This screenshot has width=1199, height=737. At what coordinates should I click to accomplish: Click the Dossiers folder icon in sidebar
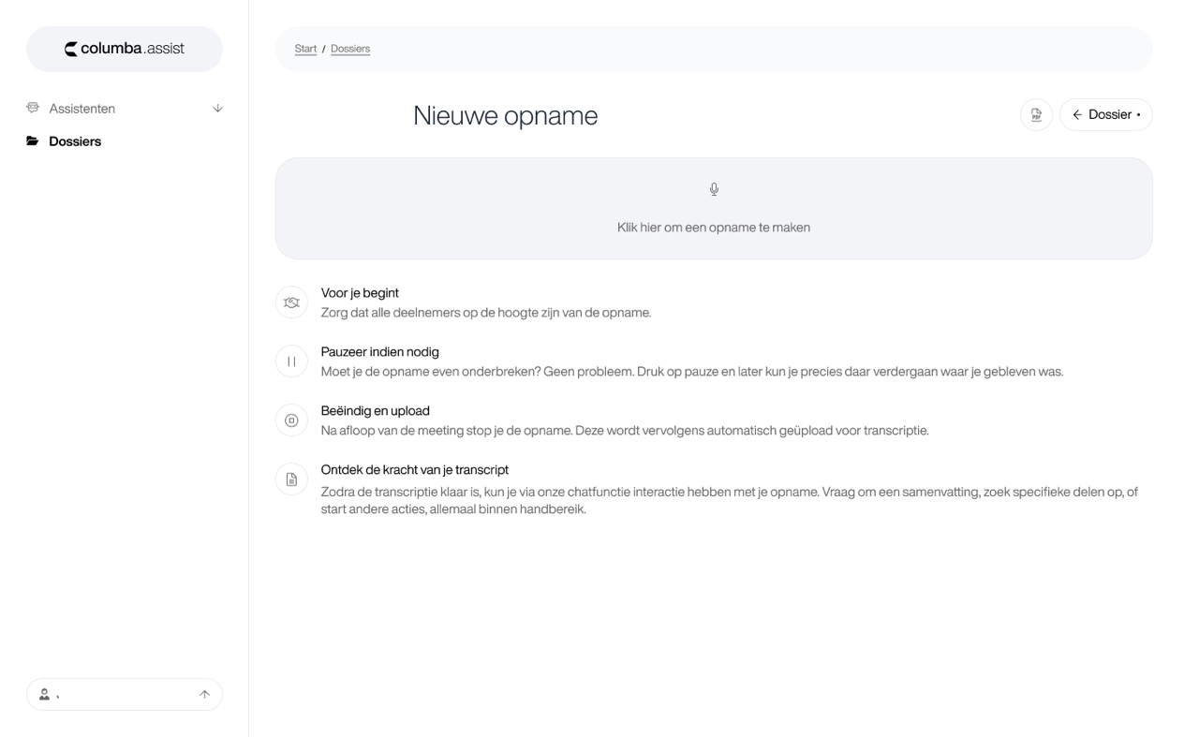(x=33, y=142)
